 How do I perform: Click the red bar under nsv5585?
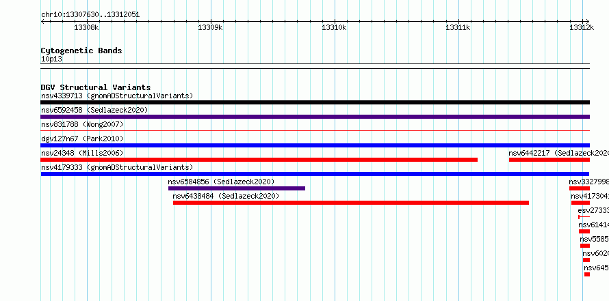(585, 246)
